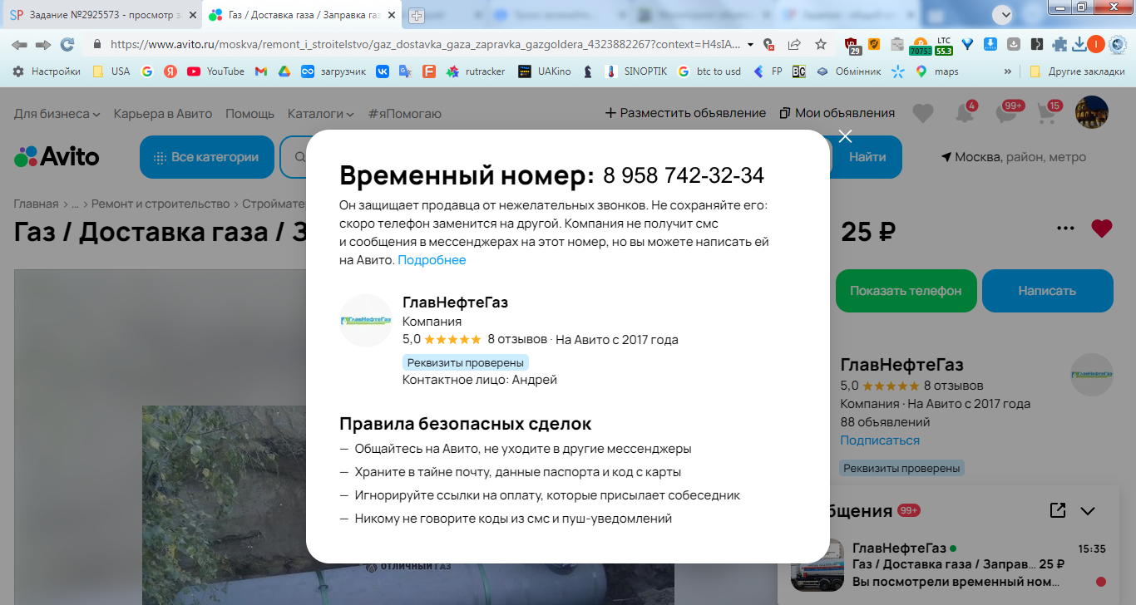Screen dimensions: 1136x605
Task: Open Все категории menu
Action: coord(207,157)
